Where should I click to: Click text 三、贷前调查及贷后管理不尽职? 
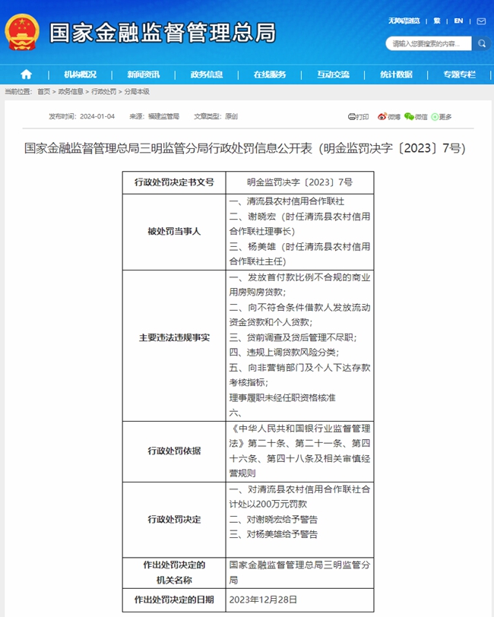tap(293, 337)
